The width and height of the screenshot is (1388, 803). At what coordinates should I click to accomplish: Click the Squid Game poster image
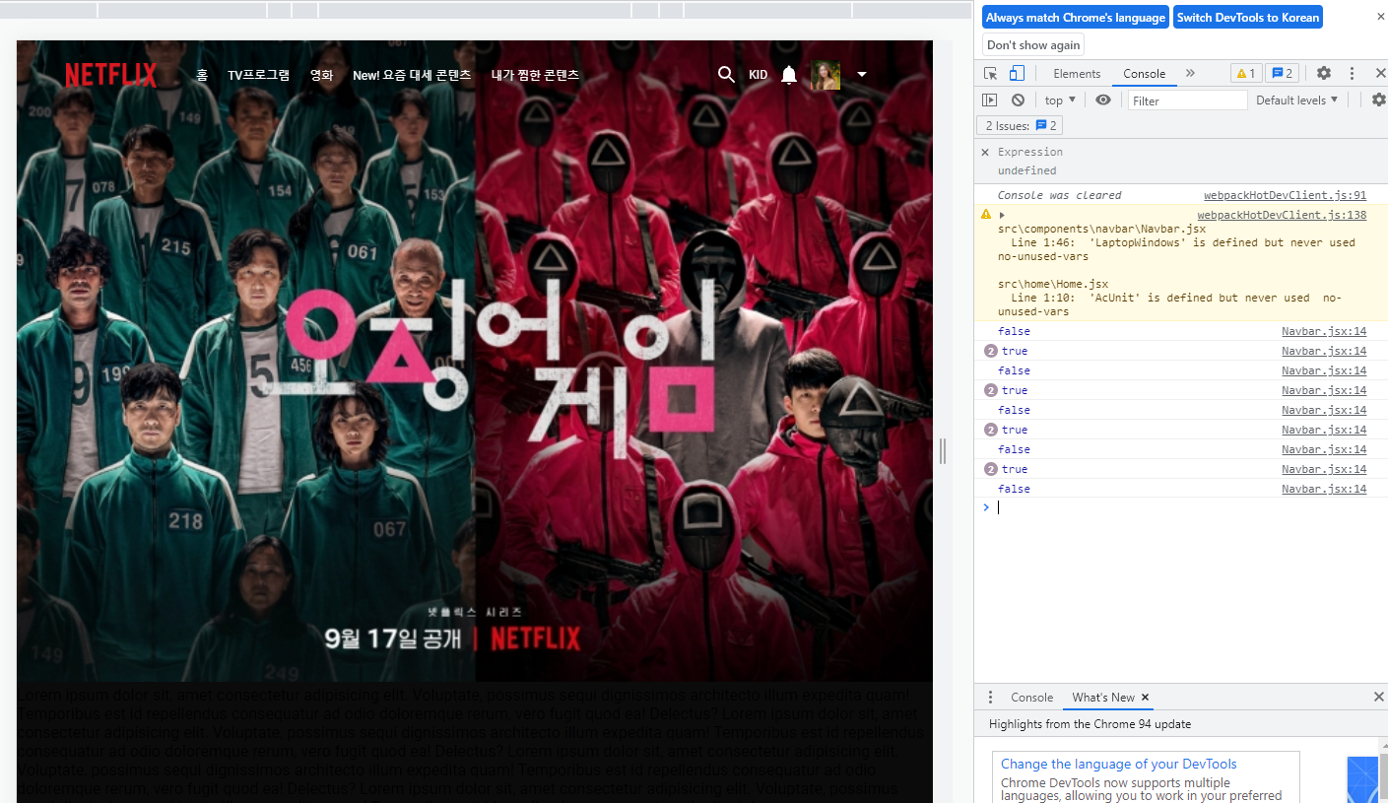475,361
